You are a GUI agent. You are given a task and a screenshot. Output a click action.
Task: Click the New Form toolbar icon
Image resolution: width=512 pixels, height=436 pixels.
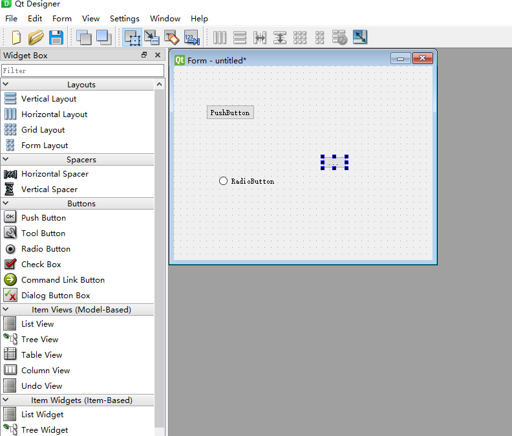click(x=16, y=38)
